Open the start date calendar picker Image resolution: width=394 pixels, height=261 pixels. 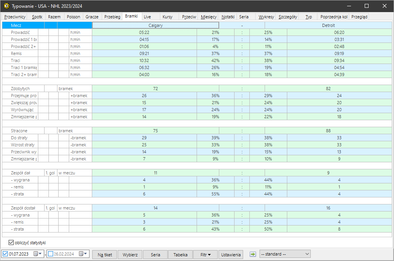[x=38, y=254]
